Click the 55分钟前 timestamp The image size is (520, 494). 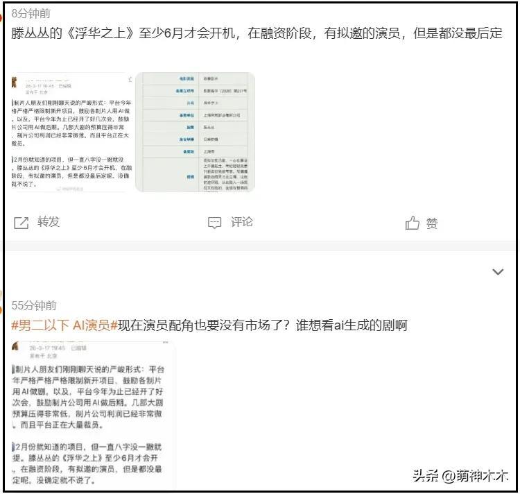[x=34, y=305]
